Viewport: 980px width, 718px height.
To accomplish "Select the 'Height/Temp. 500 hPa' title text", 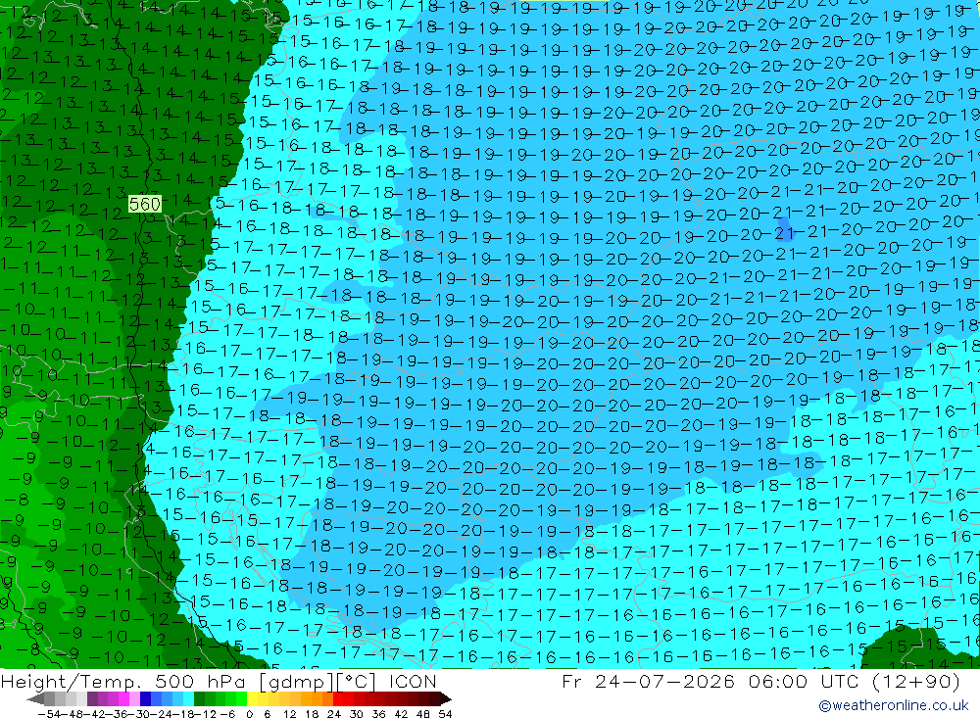I will point(124,681).
